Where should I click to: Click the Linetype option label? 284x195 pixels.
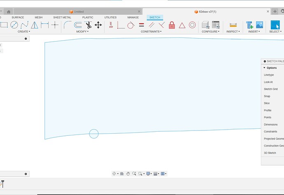click(269, 75)
